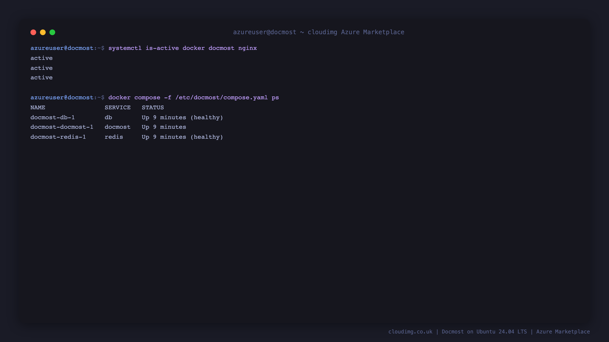Click status 'Up 9 minutes (healthy)' for db

click(182, 117)
